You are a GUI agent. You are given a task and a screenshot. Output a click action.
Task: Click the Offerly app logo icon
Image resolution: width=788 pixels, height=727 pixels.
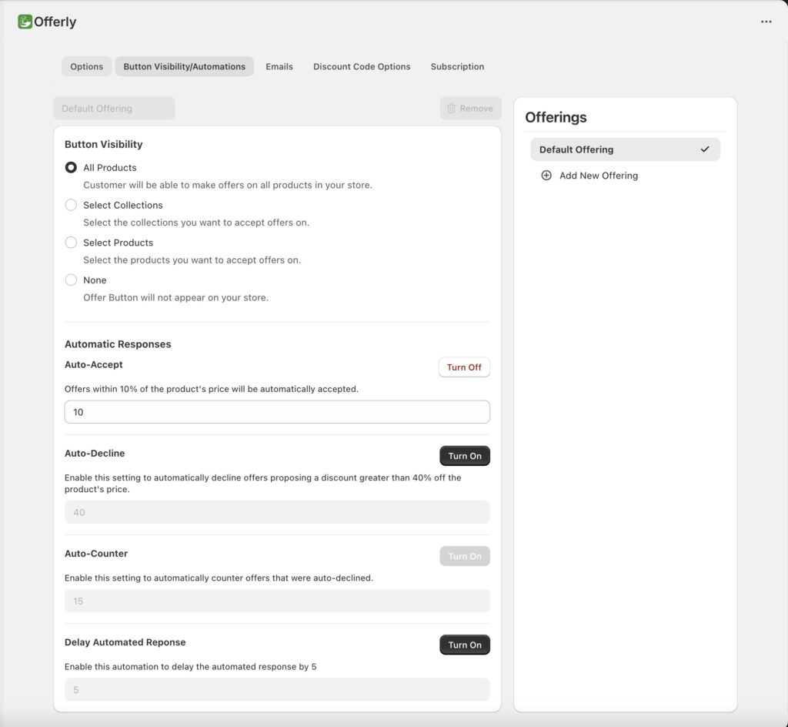(25, 22)
